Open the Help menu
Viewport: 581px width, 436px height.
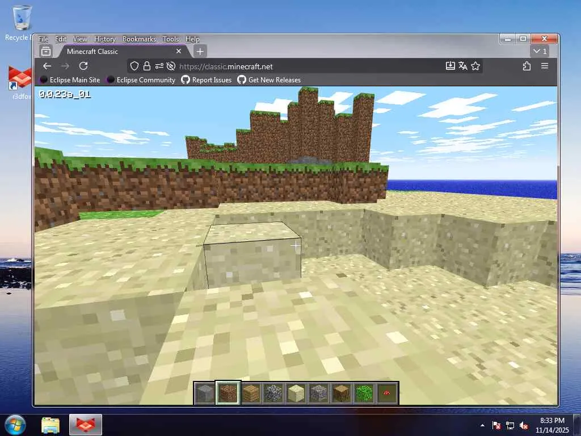[192, 39]
